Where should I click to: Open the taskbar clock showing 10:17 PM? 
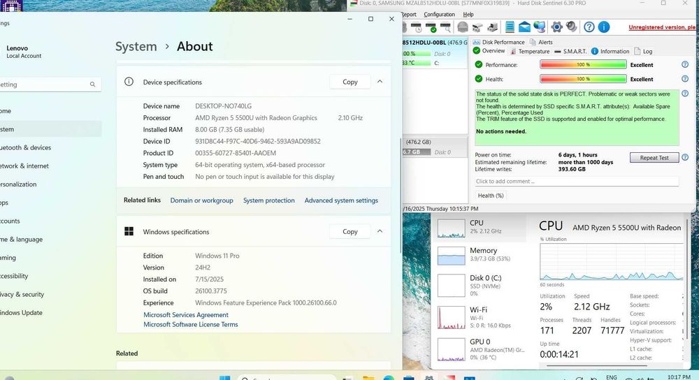coord(679,377)
